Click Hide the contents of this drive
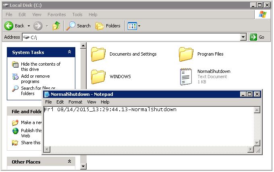Screen dimensions: 274x172 point(41,67)
